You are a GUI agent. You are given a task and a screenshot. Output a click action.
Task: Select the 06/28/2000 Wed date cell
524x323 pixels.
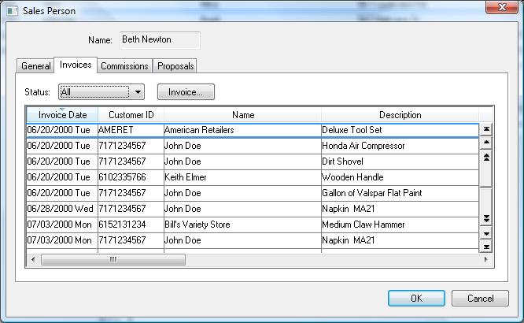click(x=62, y=209)
